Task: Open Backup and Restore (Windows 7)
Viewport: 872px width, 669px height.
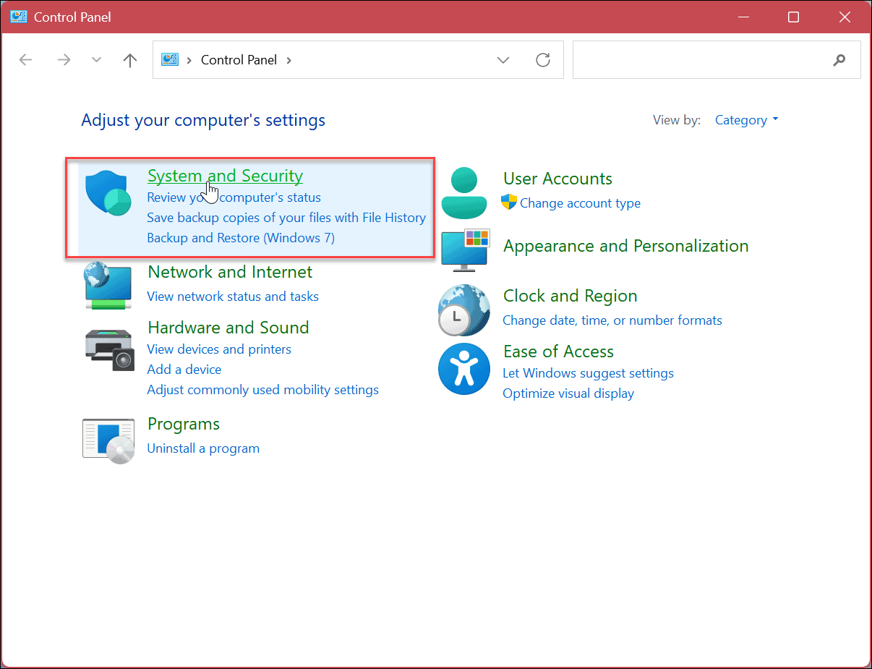Action: point(241,237)
